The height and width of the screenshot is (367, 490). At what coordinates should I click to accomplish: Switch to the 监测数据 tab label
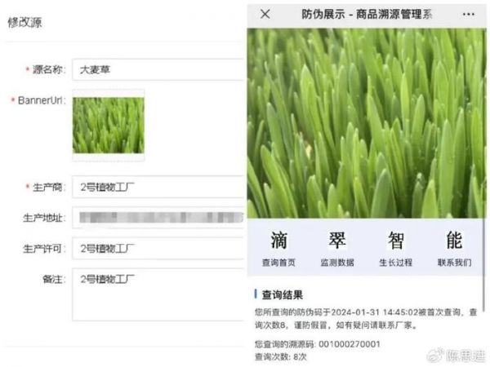click(x=337, y=263)
